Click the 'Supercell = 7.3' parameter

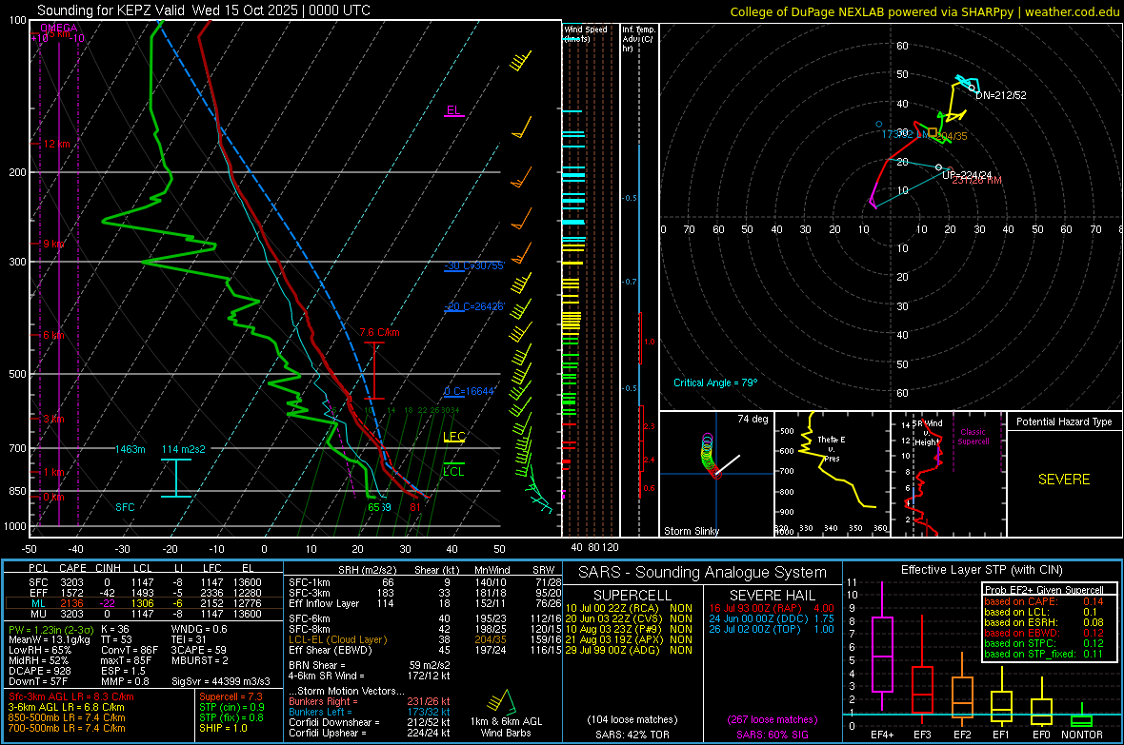231,697
